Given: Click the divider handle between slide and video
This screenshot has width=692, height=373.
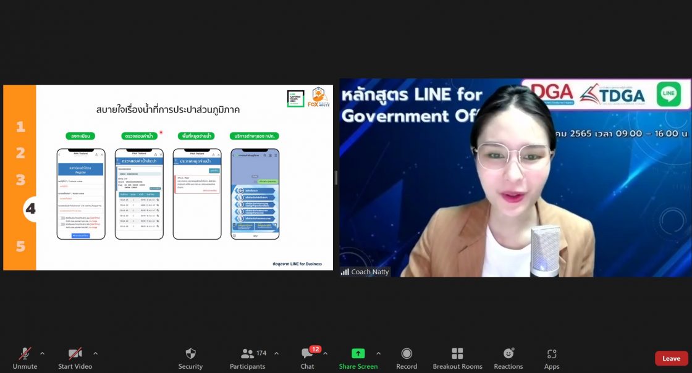Looking at the screenshot, I should 336,178.
